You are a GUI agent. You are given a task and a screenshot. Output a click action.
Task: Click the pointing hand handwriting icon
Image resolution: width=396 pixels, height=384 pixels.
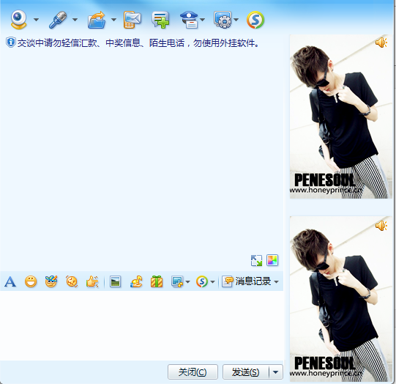[x=92, y=281]
